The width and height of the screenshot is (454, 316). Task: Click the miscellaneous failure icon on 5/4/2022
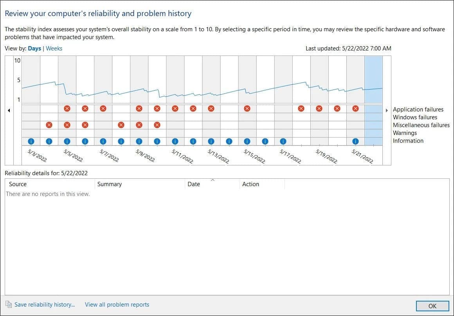[x=49, y=125]
